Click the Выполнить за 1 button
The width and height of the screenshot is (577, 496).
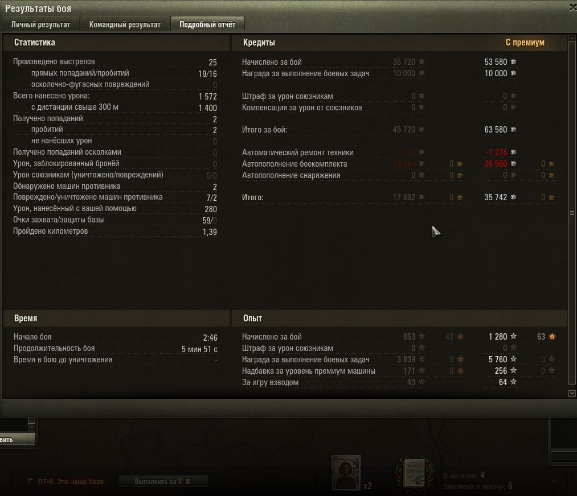tap(163, 481)
